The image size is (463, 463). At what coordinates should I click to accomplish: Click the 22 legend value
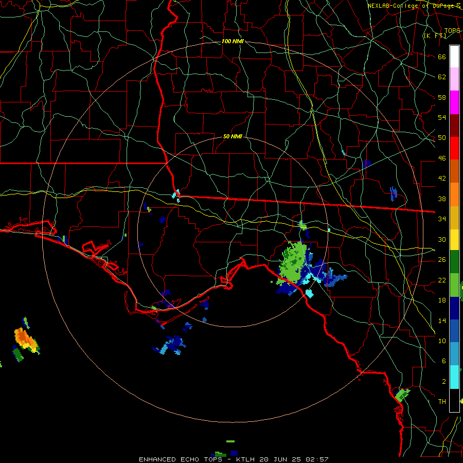442,280
